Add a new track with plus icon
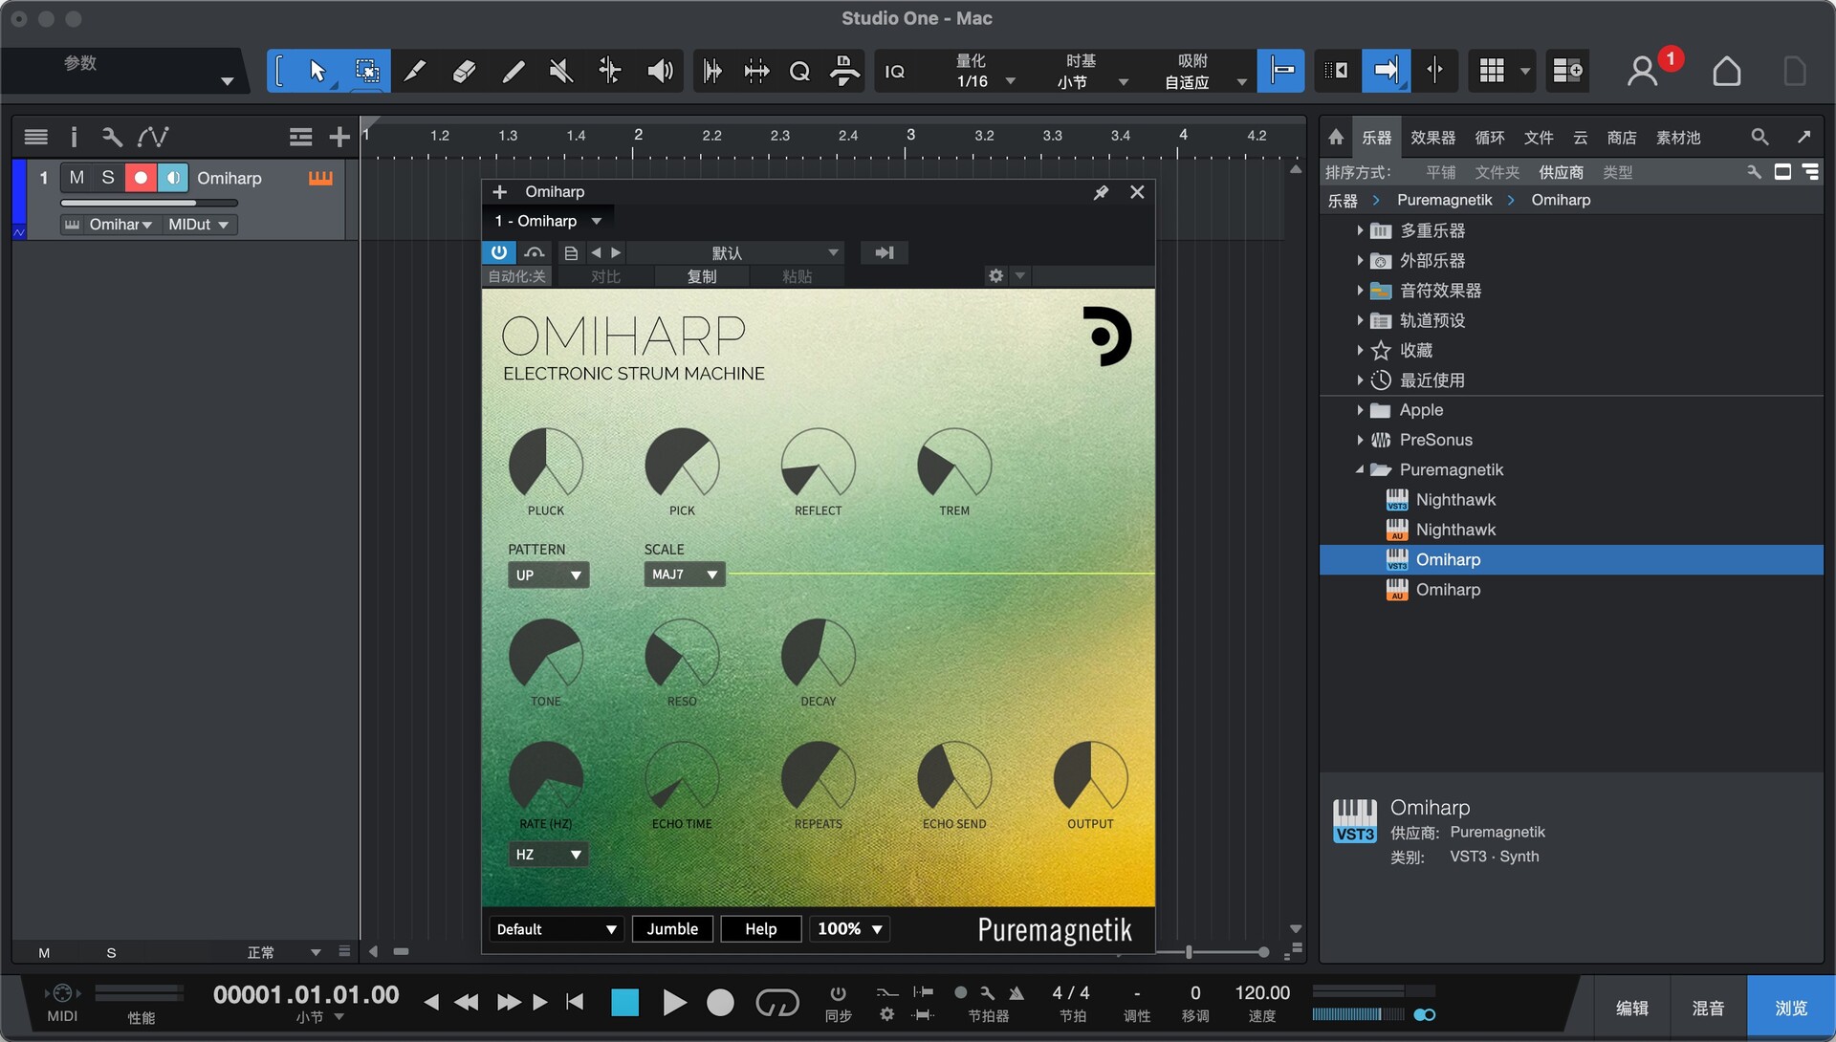 tap(339, 138)
